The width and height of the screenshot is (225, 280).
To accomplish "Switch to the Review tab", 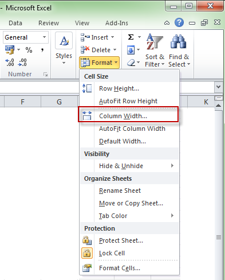I will [49, 23].
